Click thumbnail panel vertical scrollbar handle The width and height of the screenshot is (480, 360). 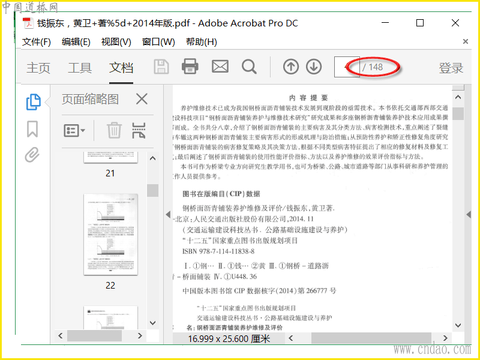152,190
